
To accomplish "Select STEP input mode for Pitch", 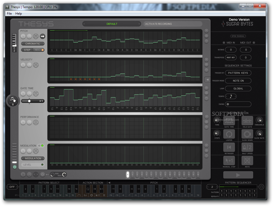I will coord(27,50).
